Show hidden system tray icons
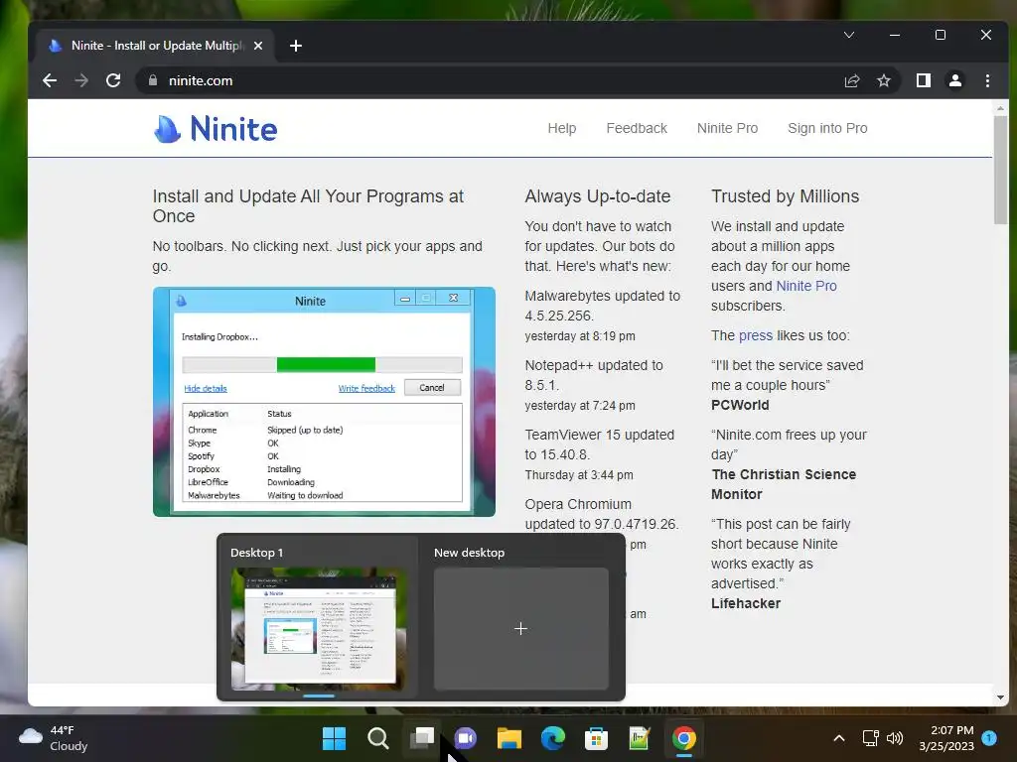The height and width of the screenshot is (762, 1017). (x=838, y=738)
